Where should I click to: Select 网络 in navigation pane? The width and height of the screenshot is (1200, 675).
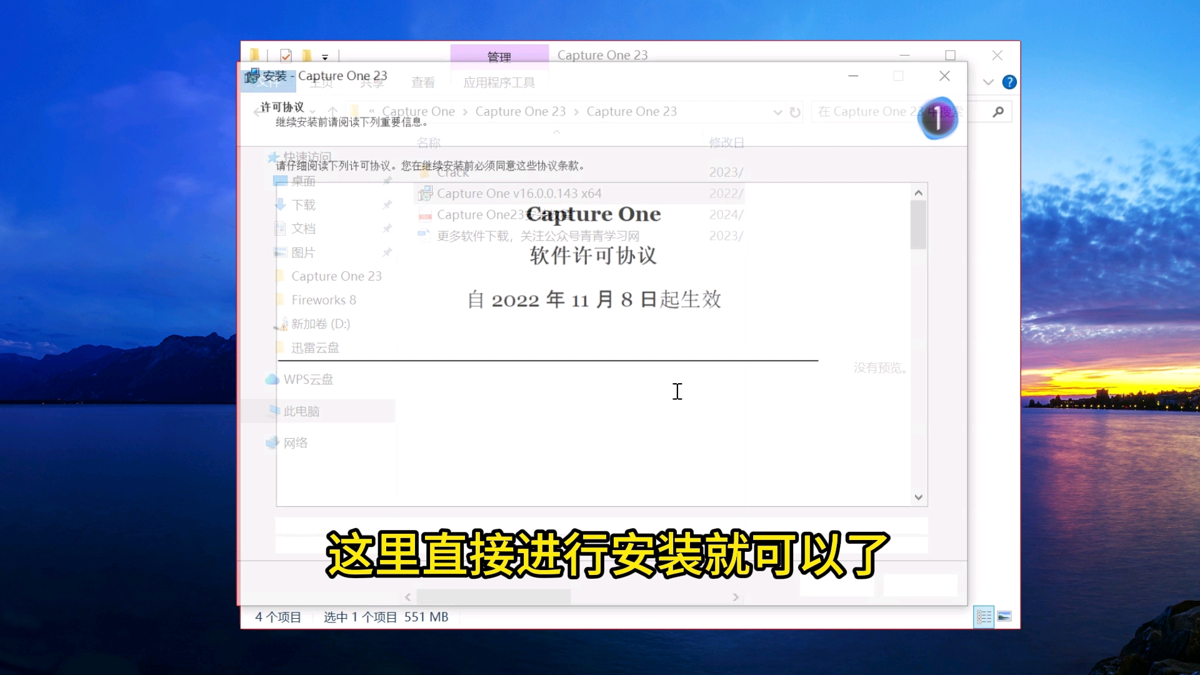(x=295, y=443)
